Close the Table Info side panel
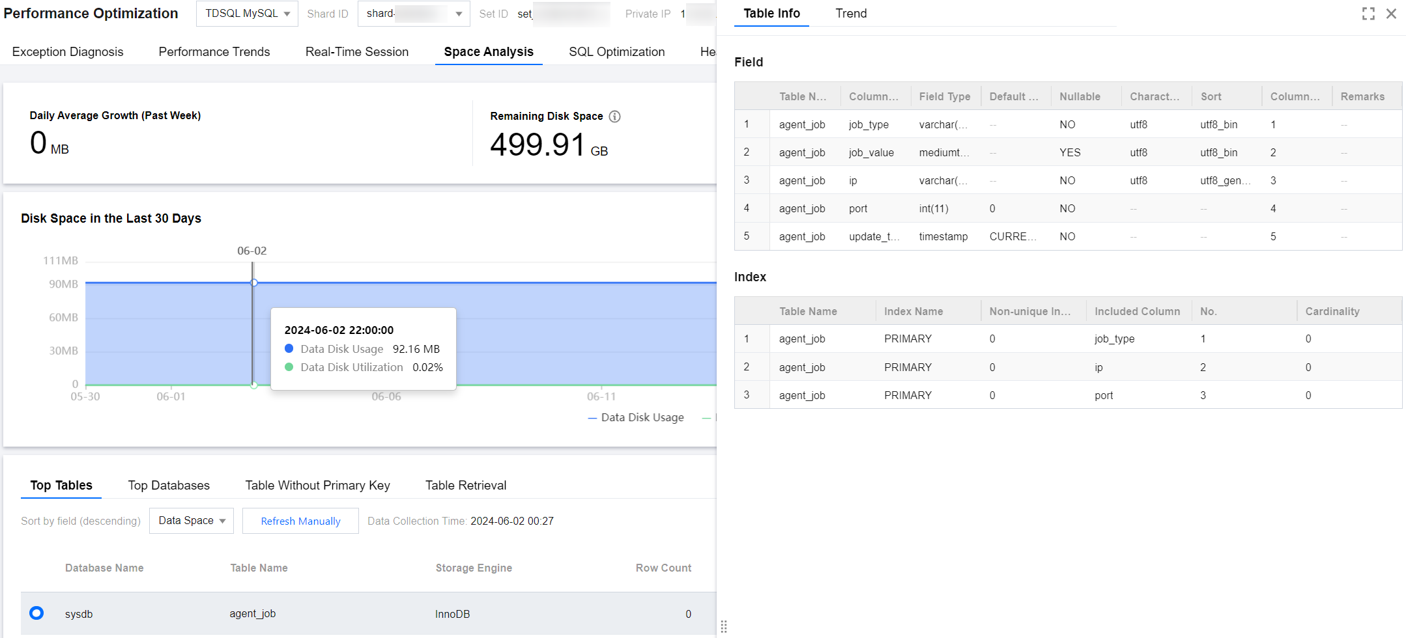 click(1391, 14)
